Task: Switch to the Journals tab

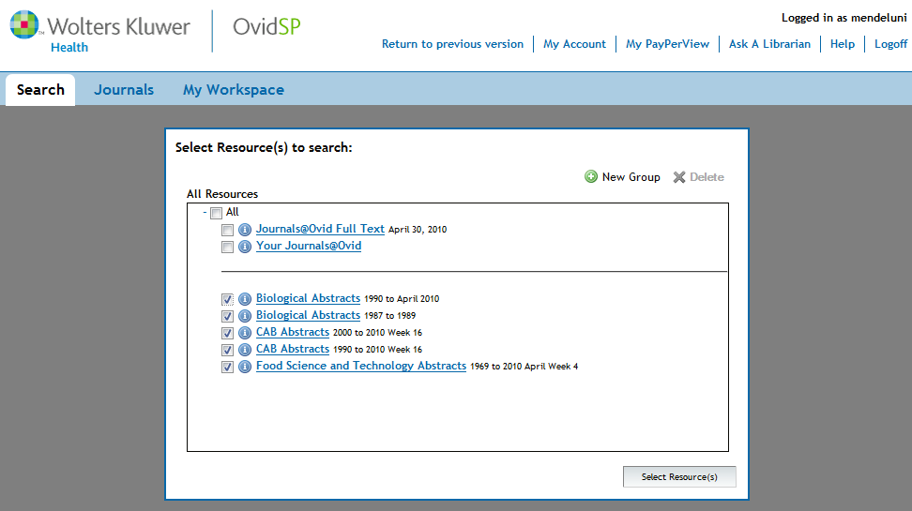Action: (124, 89)
